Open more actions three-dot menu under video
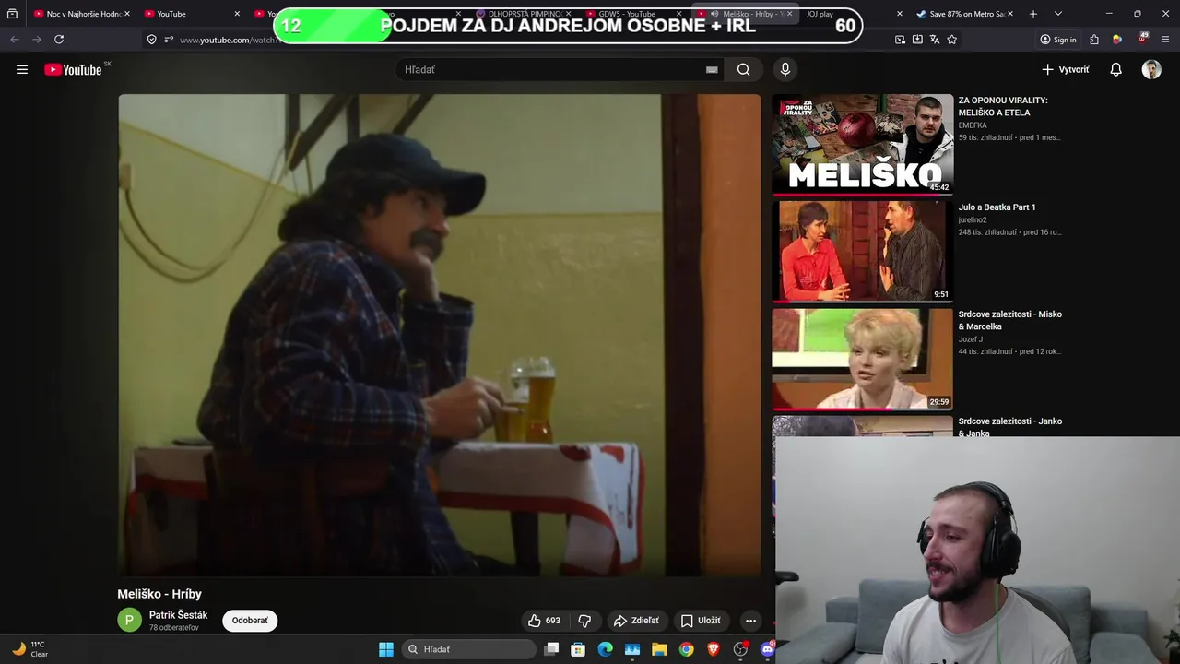 pos(750,621)
